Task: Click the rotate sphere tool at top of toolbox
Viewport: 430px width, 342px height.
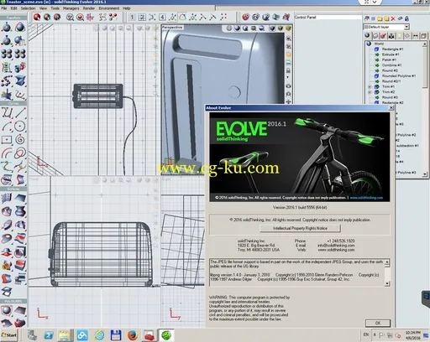Action: coord(20,27)
